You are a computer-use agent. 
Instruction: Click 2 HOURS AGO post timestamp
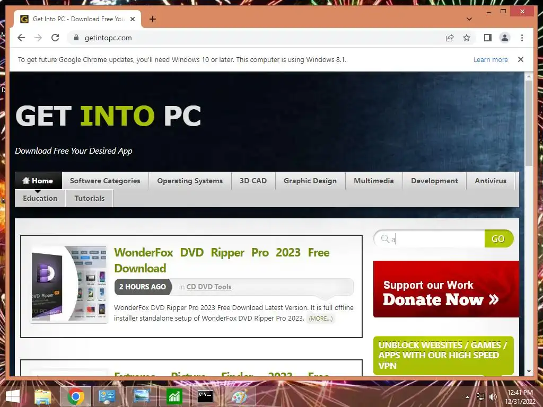click(x=143, y=287)
